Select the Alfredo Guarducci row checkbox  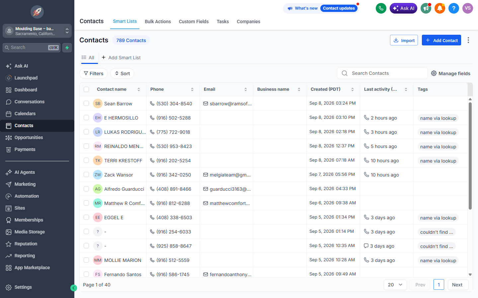coord(86,189)
